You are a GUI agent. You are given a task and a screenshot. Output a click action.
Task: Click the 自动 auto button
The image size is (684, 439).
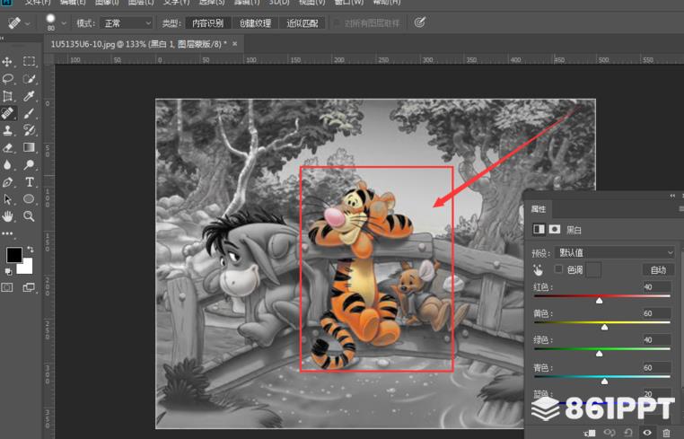658,269
